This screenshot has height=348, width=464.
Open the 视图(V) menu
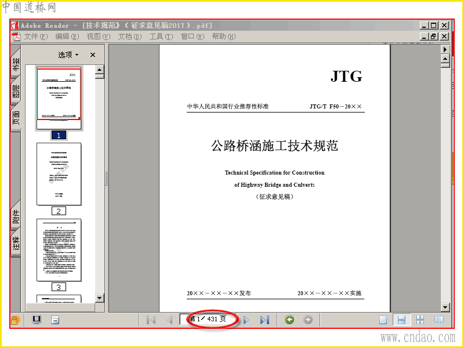coord(99,37)
